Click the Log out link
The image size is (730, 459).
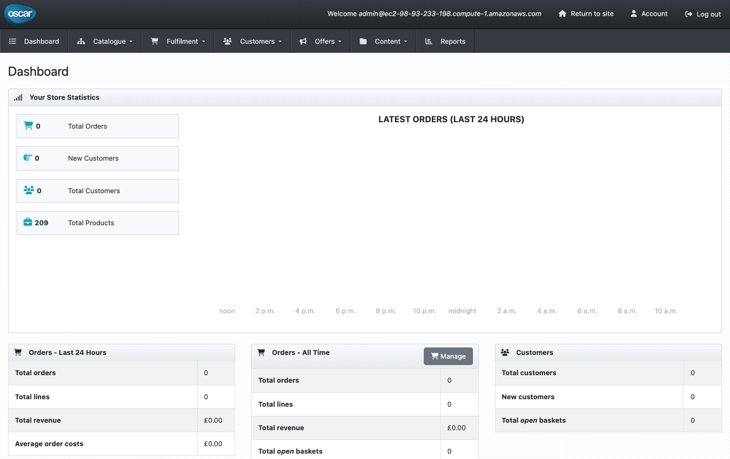coord(703,14)
